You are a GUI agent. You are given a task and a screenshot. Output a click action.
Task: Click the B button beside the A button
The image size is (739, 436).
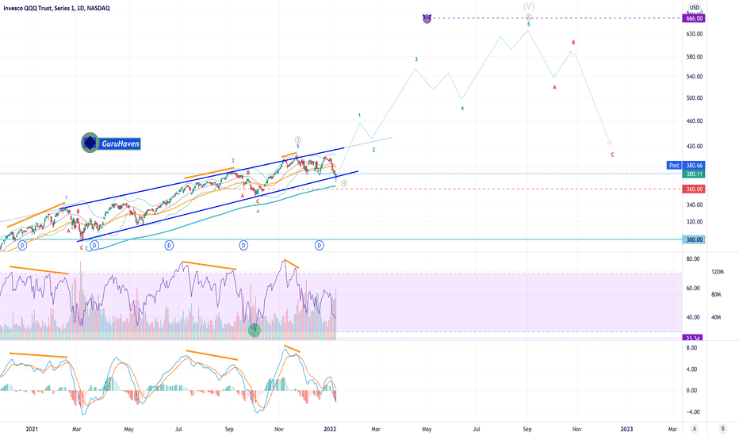coord(722,429)
